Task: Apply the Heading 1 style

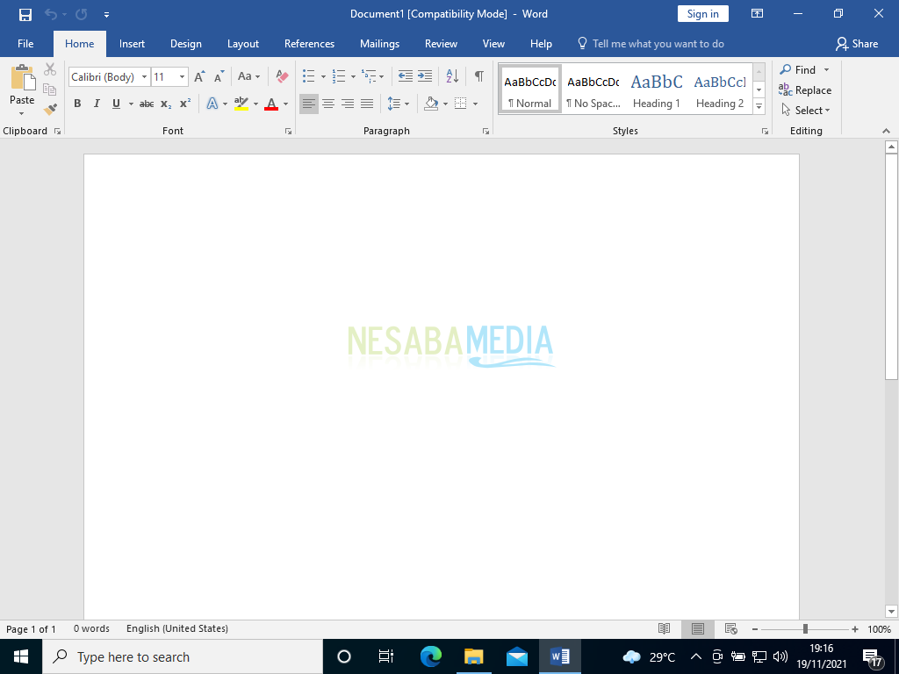Action: (x=657, y=89)
